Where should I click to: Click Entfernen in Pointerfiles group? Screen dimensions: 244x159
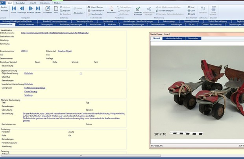[x=123, y=14]
